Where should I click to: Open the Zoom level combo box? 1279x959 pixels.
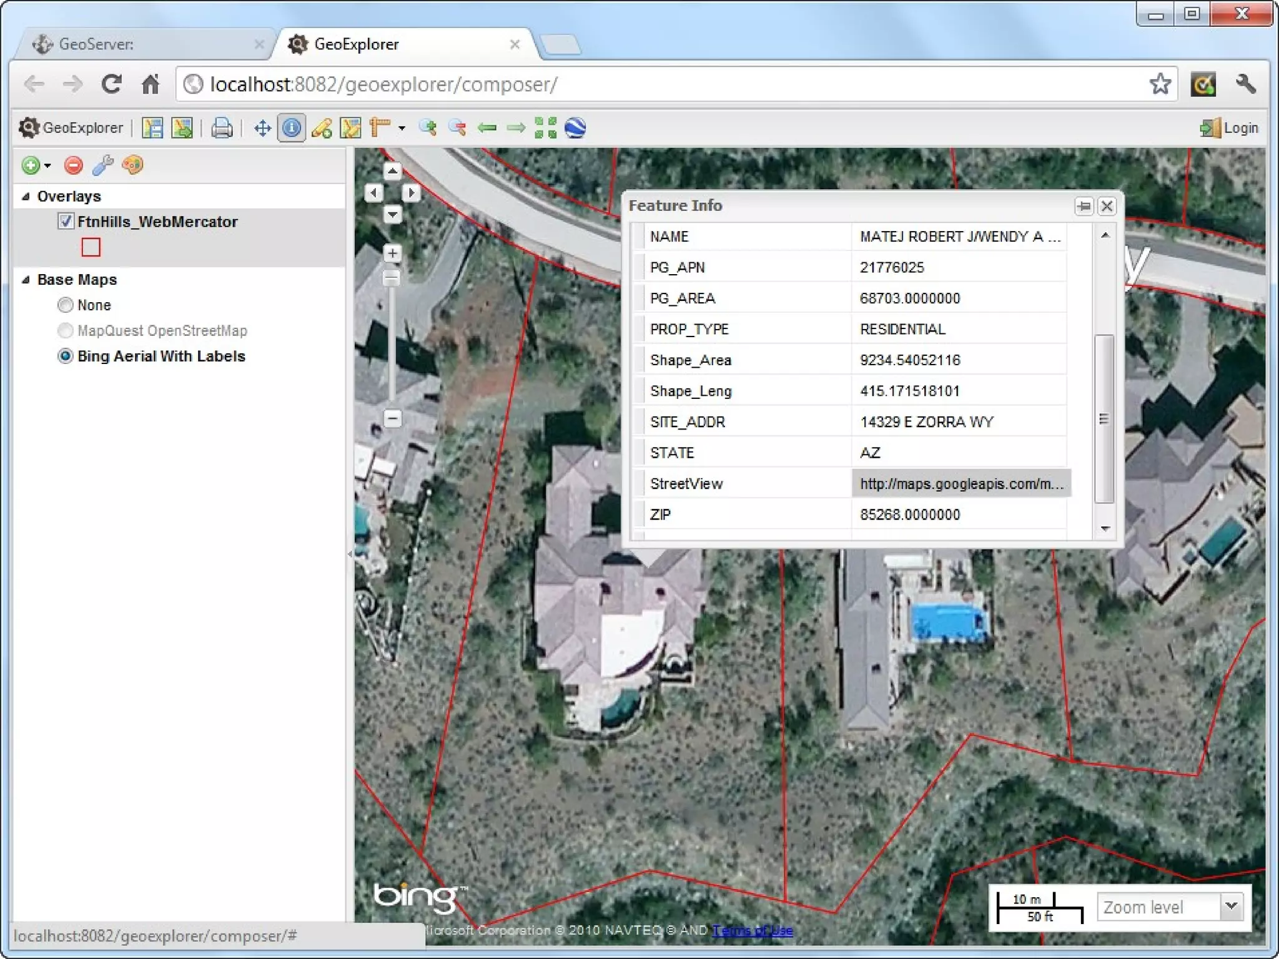click(1231, 906)
